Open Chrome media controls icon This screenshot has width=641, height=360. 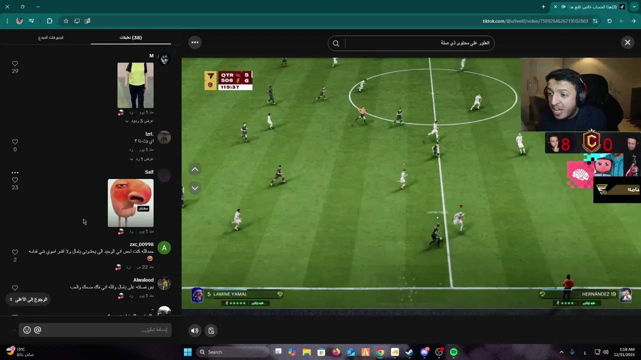pyautogui.click(x=32, y=21)
